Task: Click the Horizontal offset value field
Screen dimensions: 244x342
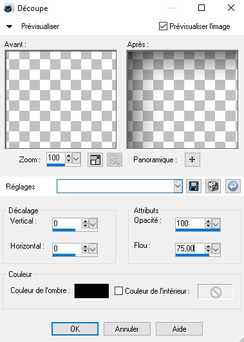Action: click(67, 249)
